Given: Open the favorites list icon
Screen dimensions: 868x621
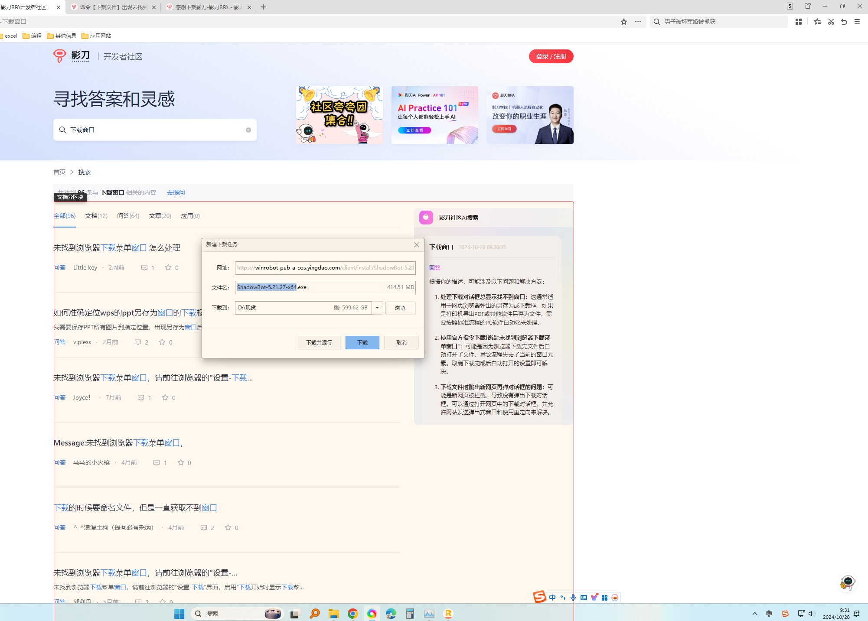Looking at the screenshot, I should coord(817,22).
